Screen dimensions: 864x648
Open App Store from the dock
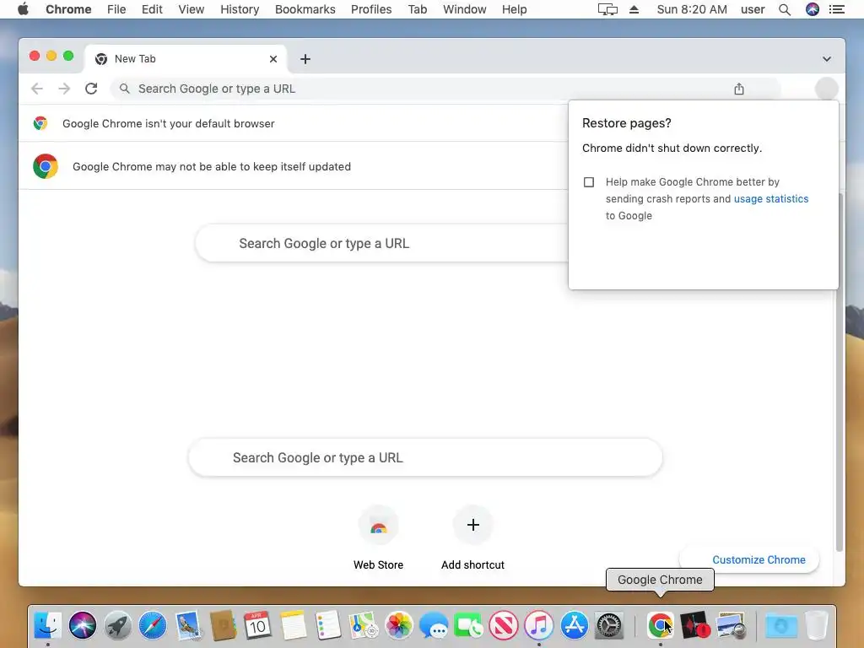574,625
